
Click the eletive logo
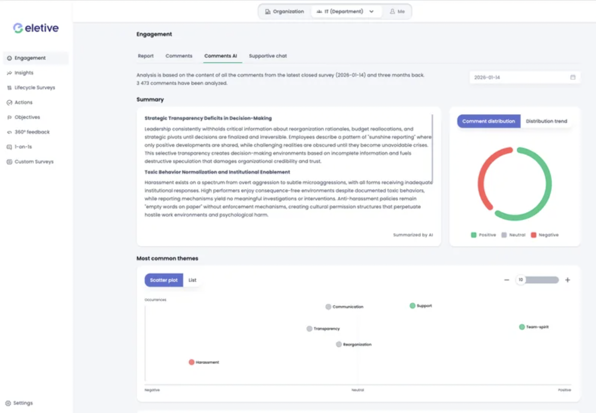coord(36,28)
